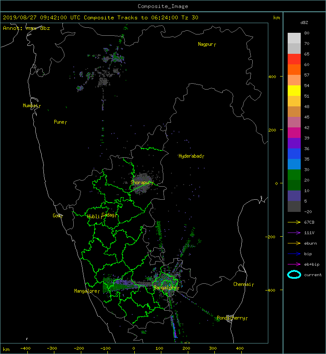Click the Bangalore city label
The height and width of the screenshot is (354, 326).
(x=165, y=288)
